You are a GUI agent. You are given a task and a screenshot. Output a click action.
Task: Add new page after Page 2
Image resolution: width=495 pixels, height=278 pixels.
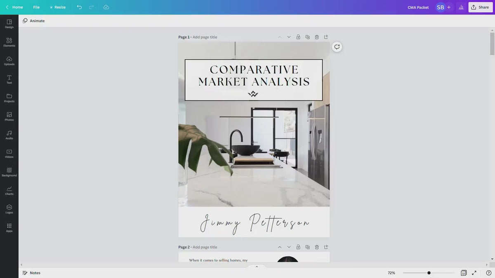[x=326, y=247]
